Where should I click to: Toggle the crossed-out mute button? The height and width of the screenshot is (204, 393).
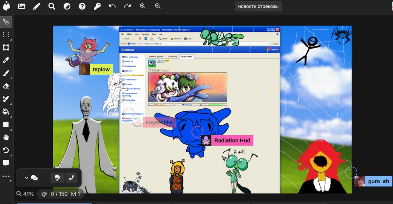click(x=57, y=178)
